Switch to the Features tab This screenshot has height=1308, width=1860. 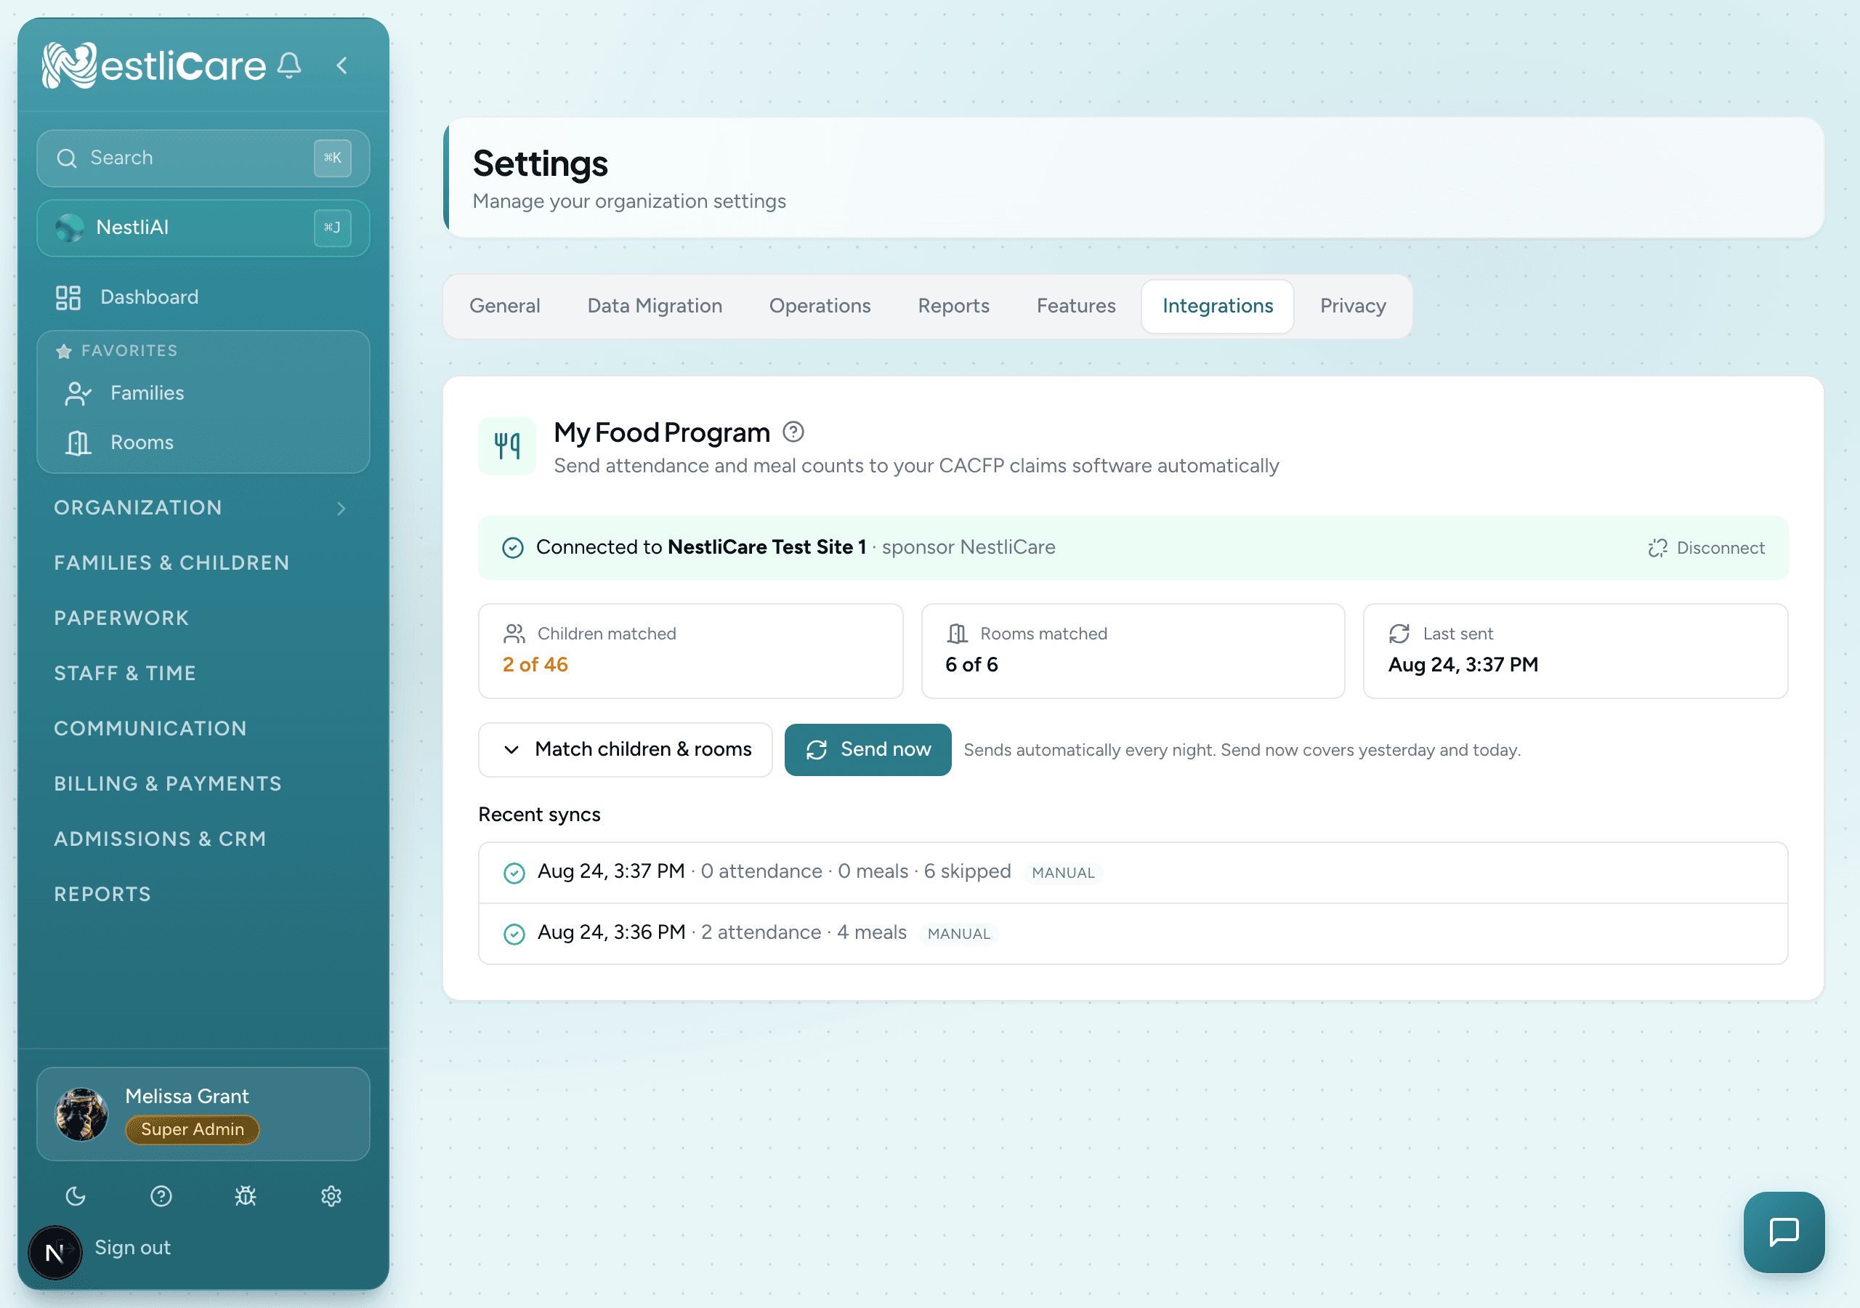pyautogui.click(x=1076, y=307)
